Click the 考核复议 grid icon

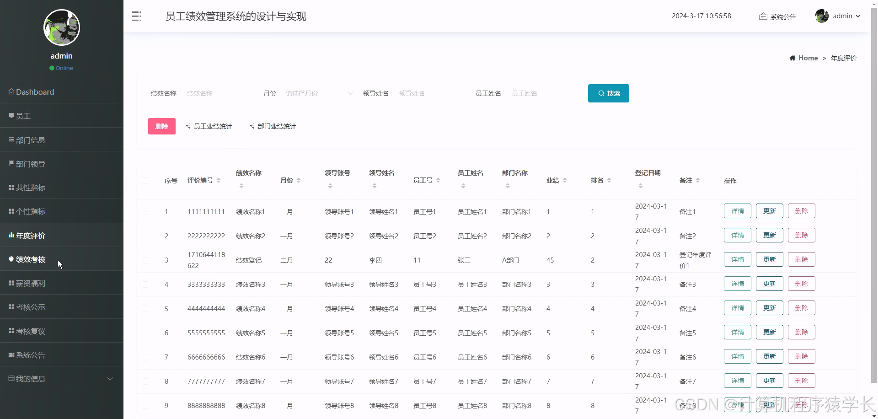tap(11, 331)
